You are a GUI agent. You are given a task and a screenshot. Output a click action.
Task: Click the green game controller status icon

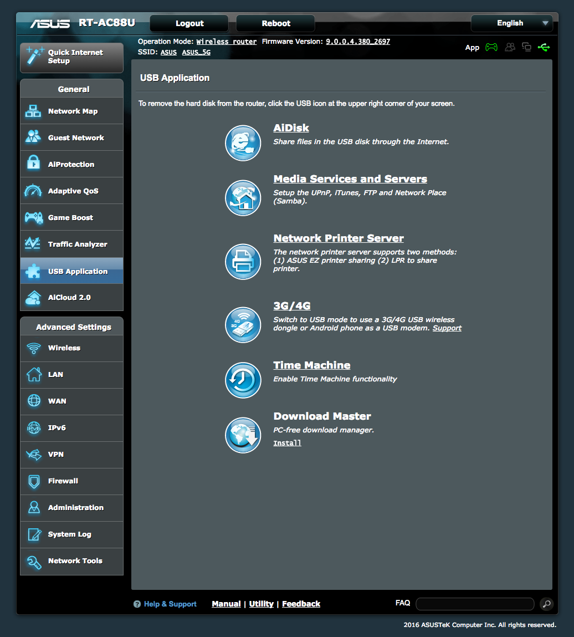491,48
